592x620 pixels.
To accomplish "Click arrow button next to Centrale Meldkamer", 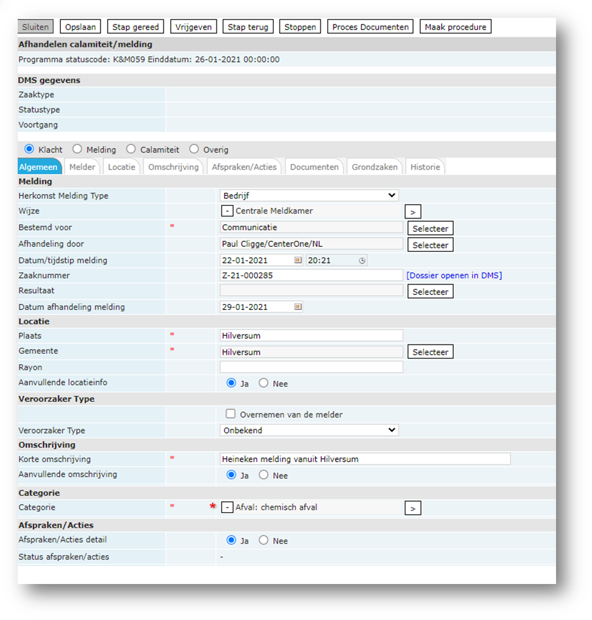I will point(412,211).
